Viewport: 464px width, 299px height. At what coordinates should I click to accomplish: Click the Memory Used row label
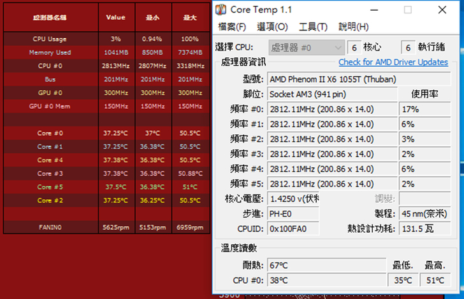[x=50, y=53]
